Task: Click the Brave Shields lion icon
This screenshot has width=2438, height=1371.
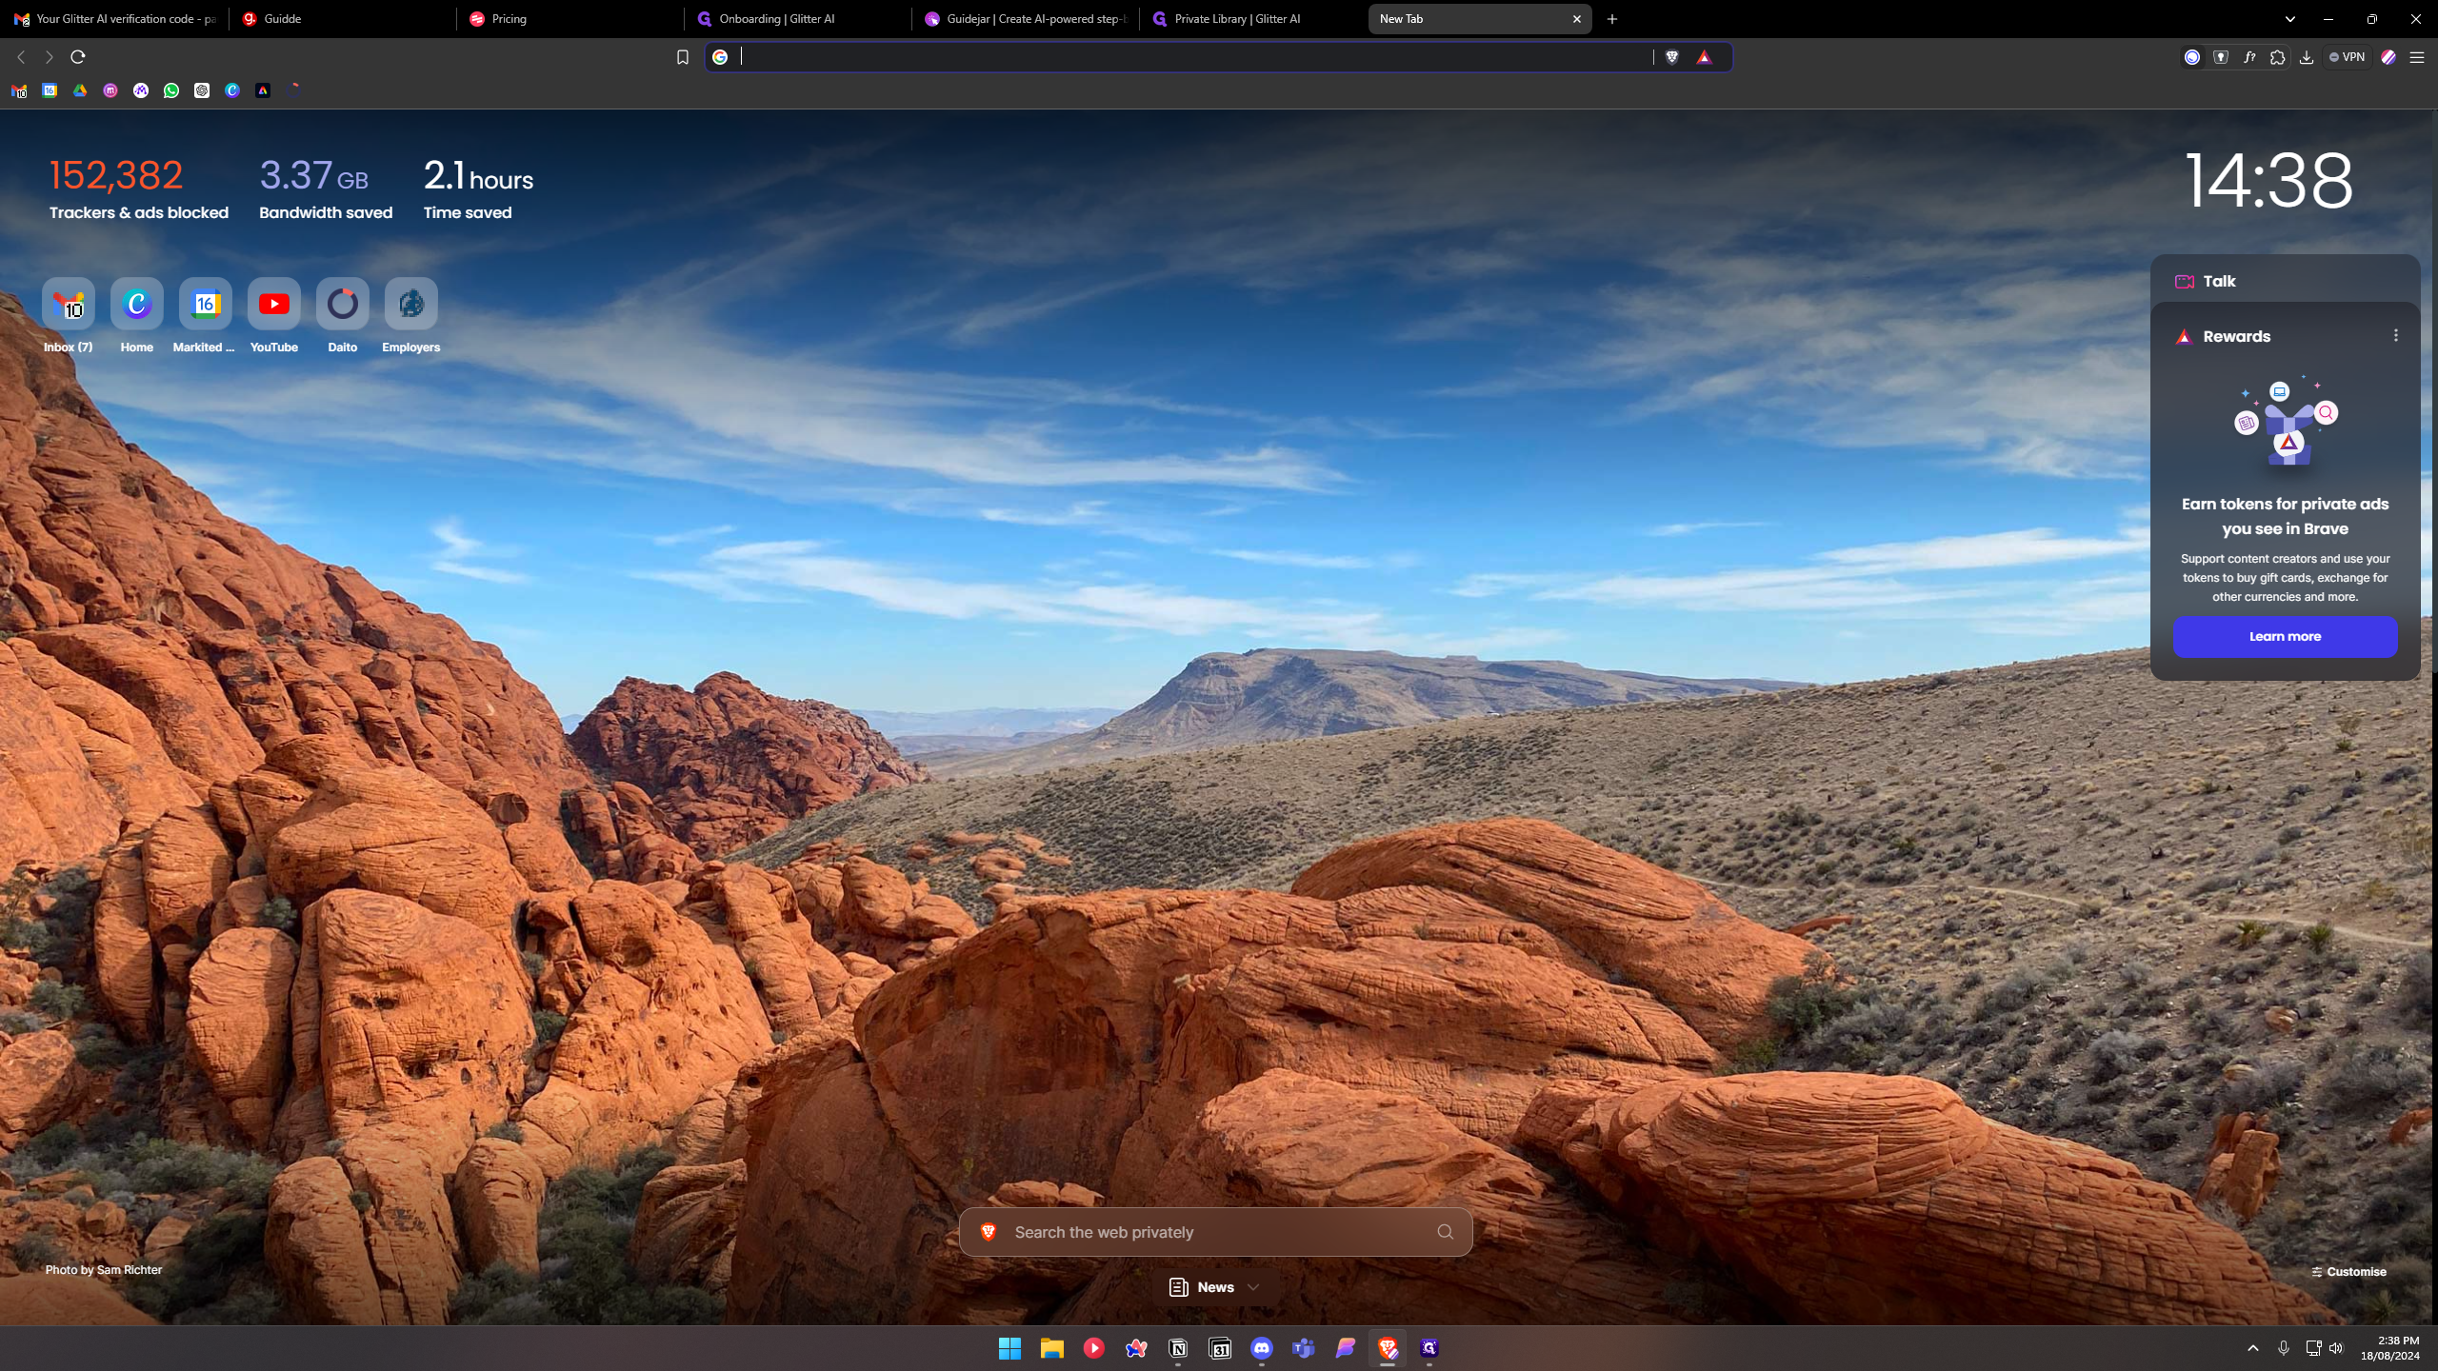Action: click(x=1671, y=57)
